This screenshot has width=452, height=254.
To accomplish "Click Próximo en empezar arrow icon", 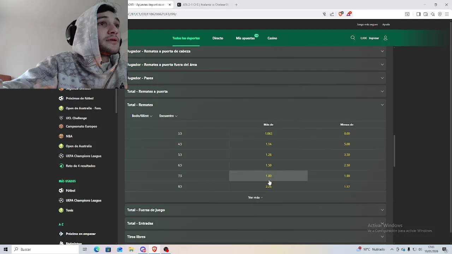I will (x=61, y=234).
